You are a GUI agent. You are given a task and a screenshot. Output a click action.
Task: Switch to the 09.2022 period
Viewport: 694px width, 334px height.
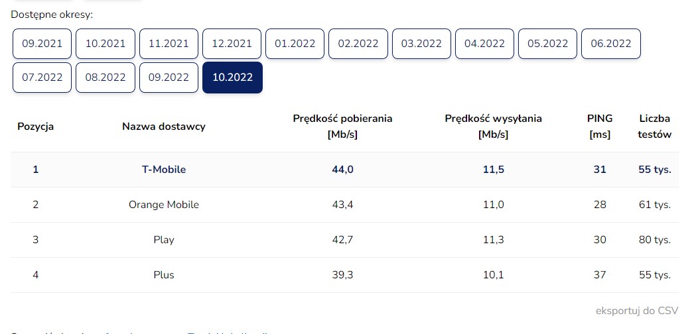pyautogui.click(x=169, y=78)
